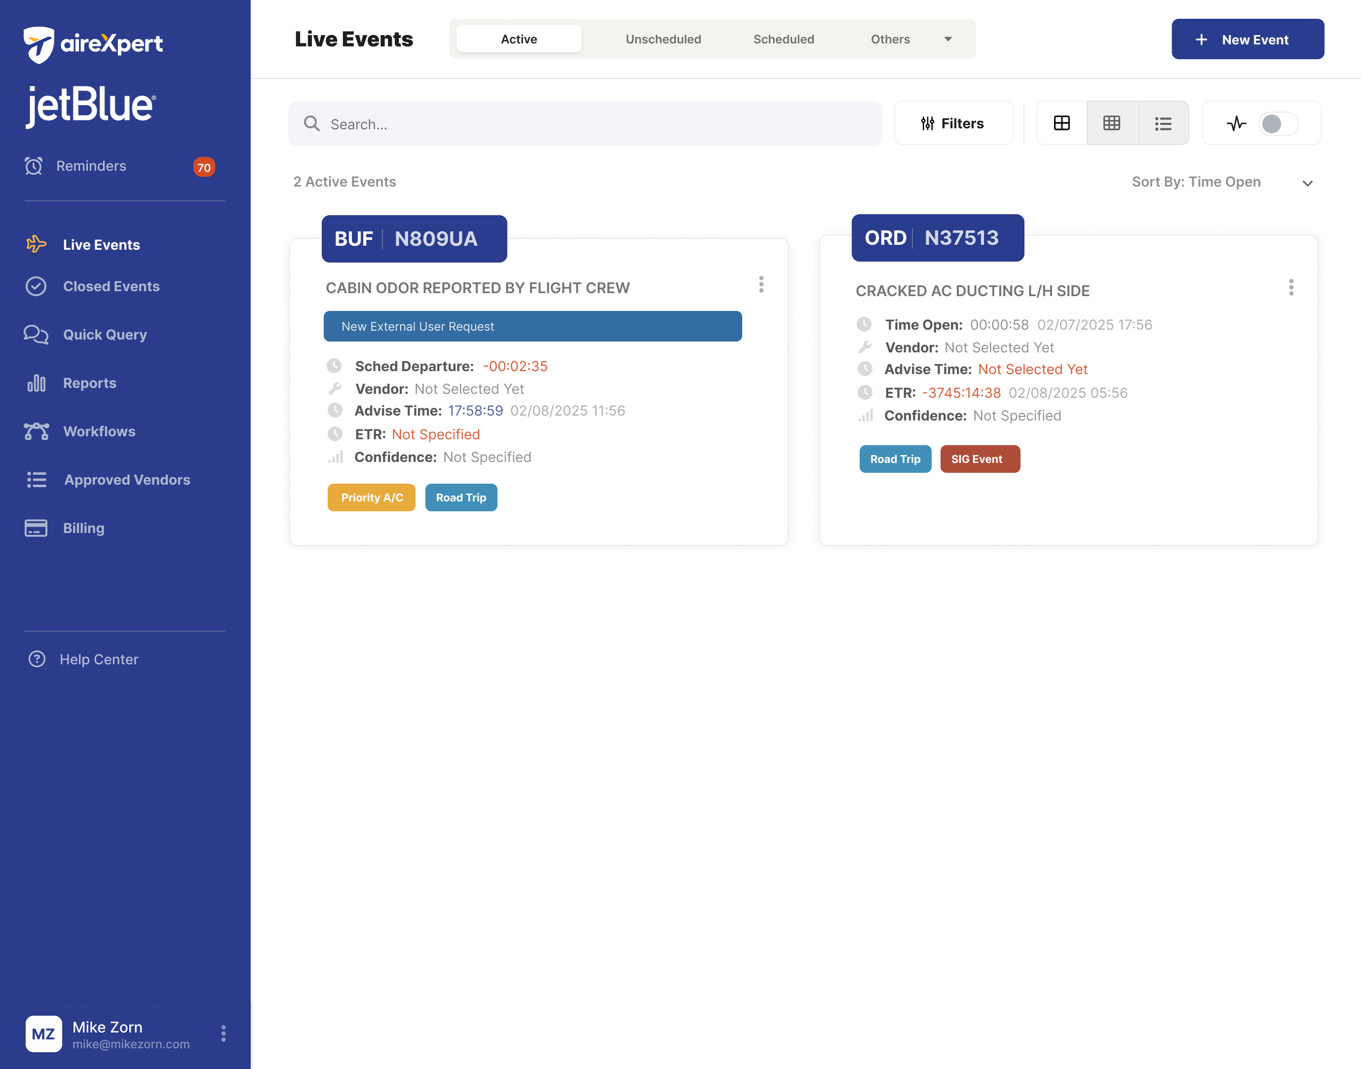This screenshot has height=1069, width=1362.
Task: Click the New External User Request banner
Action: [x=532, y=326]
